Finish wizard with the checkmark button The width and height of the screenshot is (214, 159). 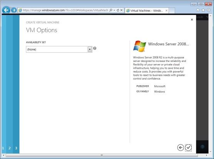point(188,147)
